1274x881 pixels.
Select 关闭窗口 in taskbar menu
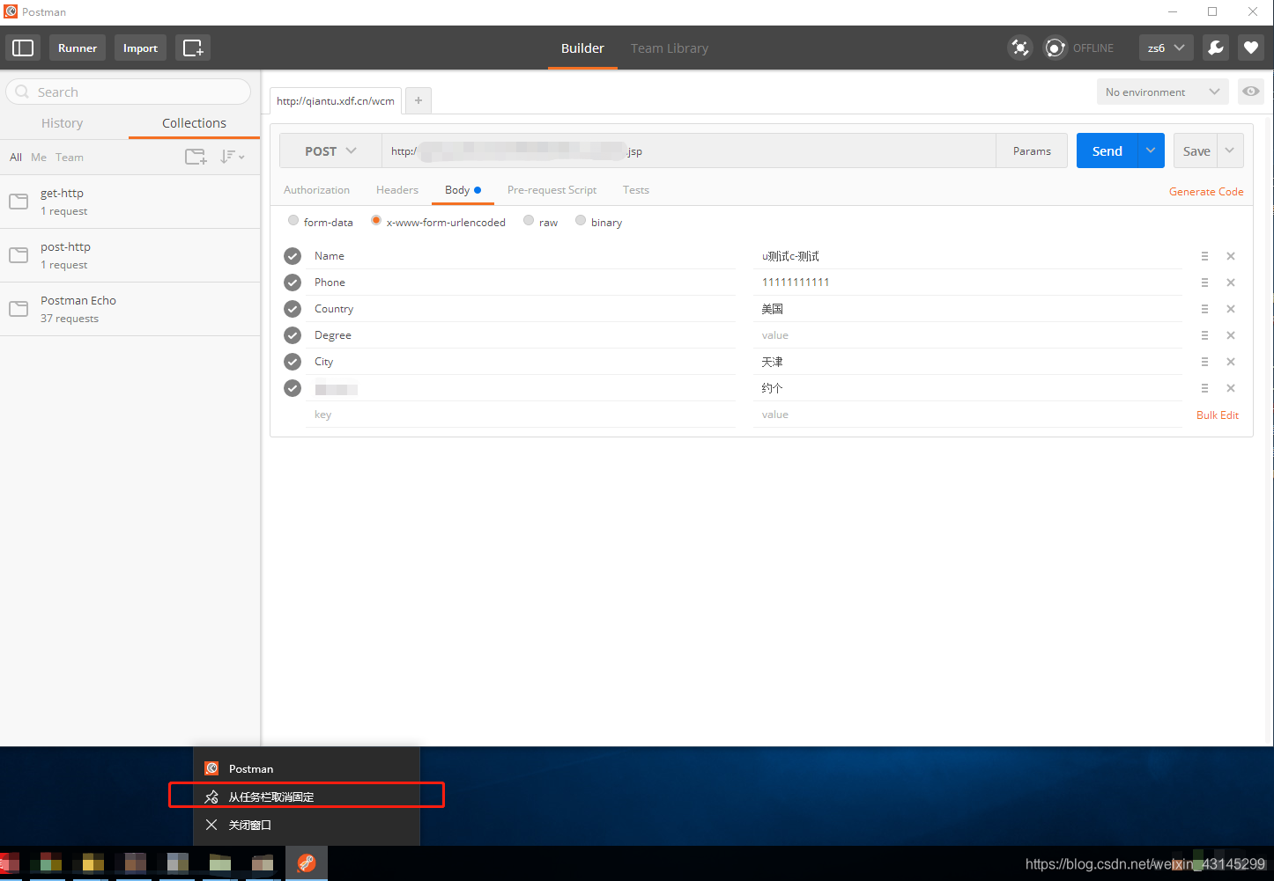tap(307, 825)
